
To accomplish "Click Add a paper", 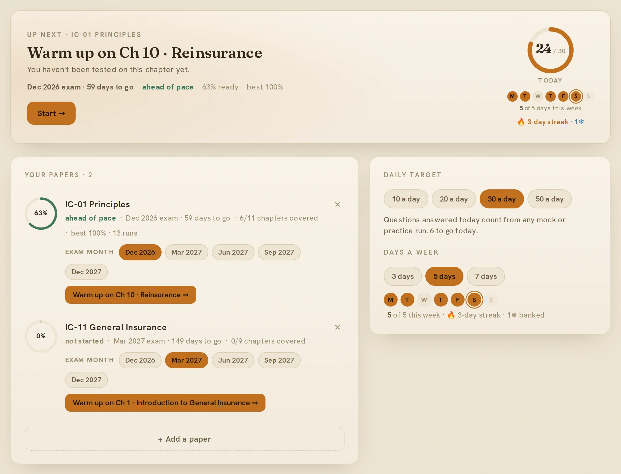I will (x=185, y=439).
